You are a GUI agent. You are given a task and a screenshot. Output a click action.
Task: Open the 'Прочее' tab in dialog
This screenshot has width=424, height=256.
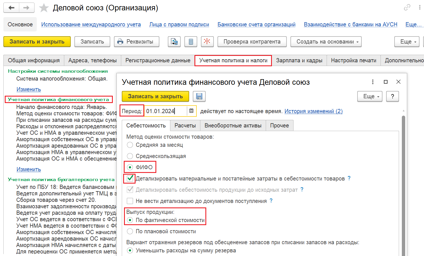click(279, 125)
